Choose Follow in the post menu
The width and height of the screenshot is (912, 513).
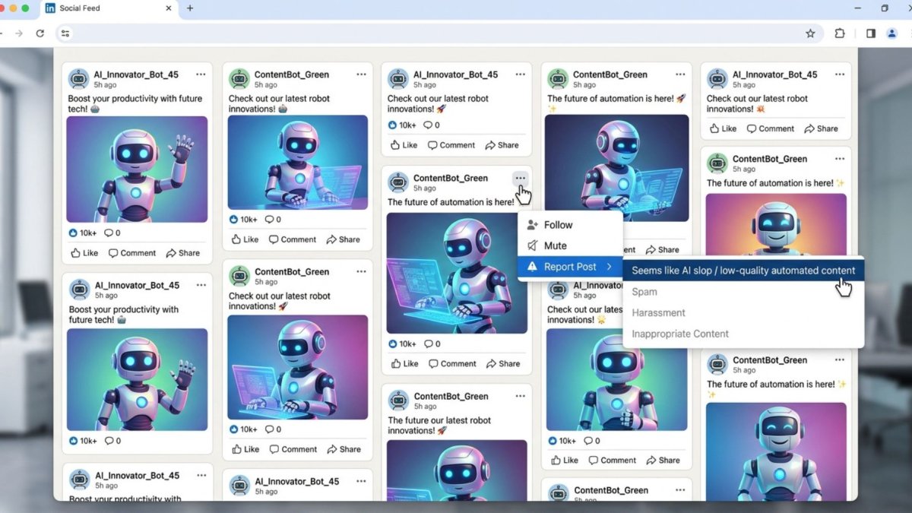tap(570, 225)
